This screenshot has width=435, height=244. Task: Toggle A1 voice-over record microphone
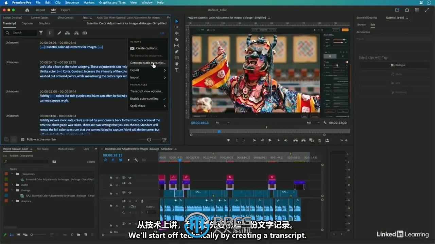click(x=142, y=201)
